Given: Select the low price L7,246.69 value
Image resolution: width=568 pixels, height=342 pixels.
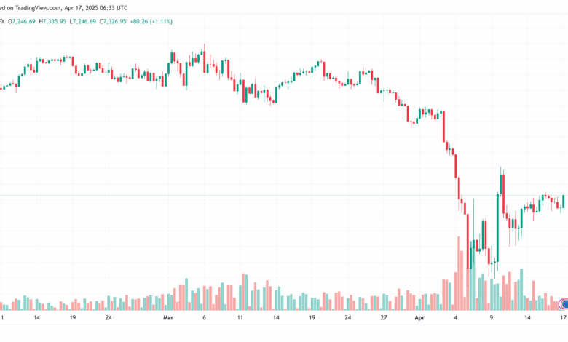Looking at the screenshot, I should 82,21.
